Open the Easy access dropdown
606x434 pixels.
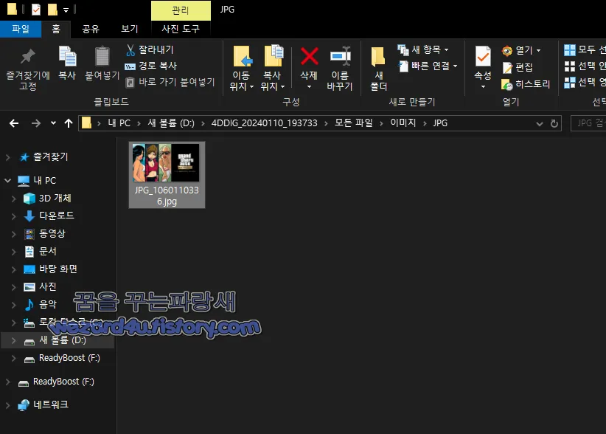[x=428, y=66]
